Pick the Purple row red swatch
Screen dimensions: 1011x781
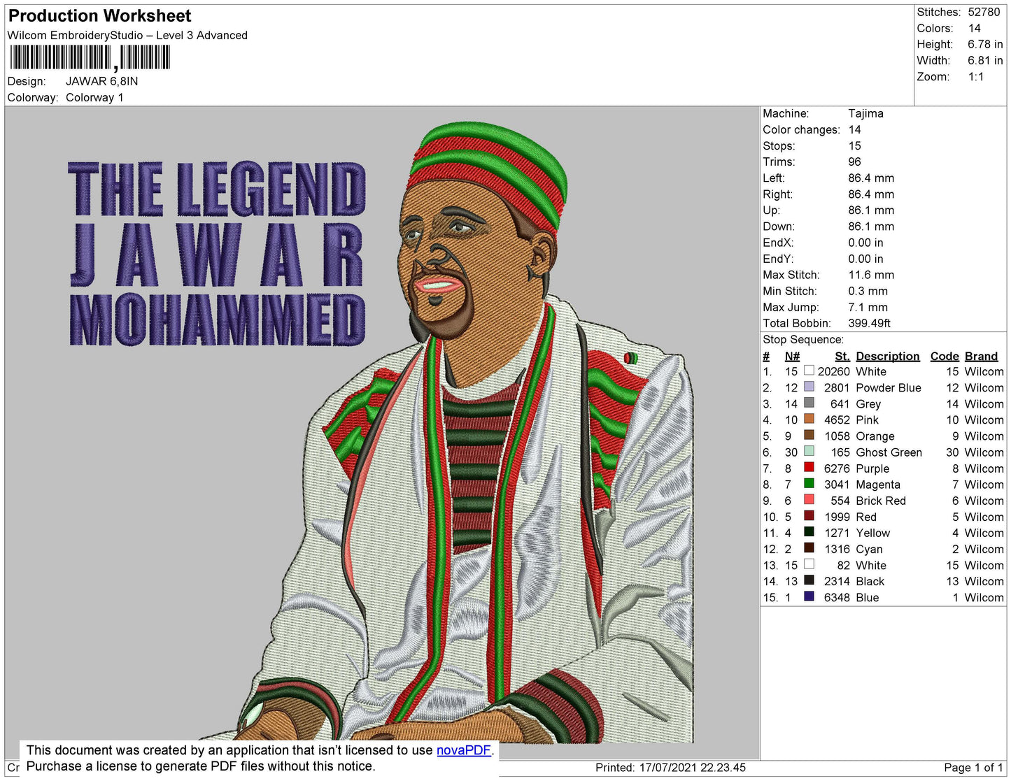pos(809,468)
